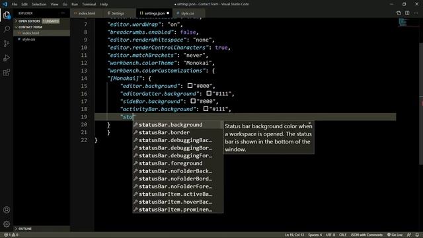Open the Search view icon
This screenshot has height=238, width=423.
coord(7,29)
